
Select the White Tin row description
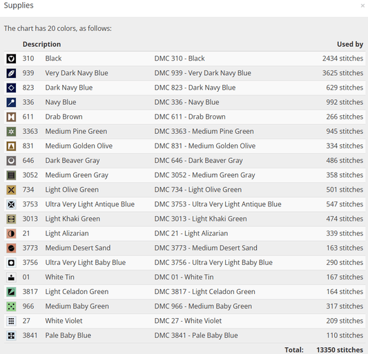tap(59, 277)
